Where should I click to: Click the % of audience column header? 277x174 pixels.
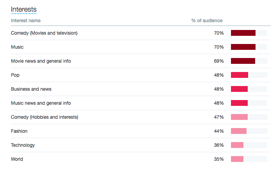[x=207, y=21]
